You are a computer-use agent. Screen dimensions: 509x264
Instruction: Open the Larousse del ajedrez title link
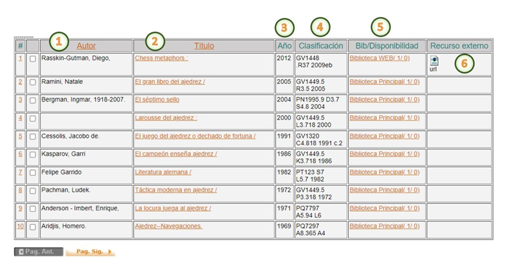coord(166,118)
